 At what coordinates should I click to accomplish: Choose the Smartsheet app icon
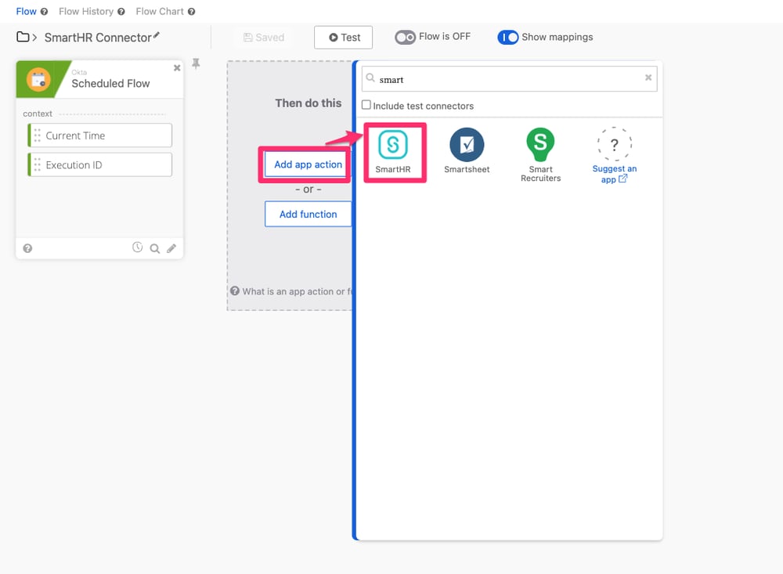(467, 146)
